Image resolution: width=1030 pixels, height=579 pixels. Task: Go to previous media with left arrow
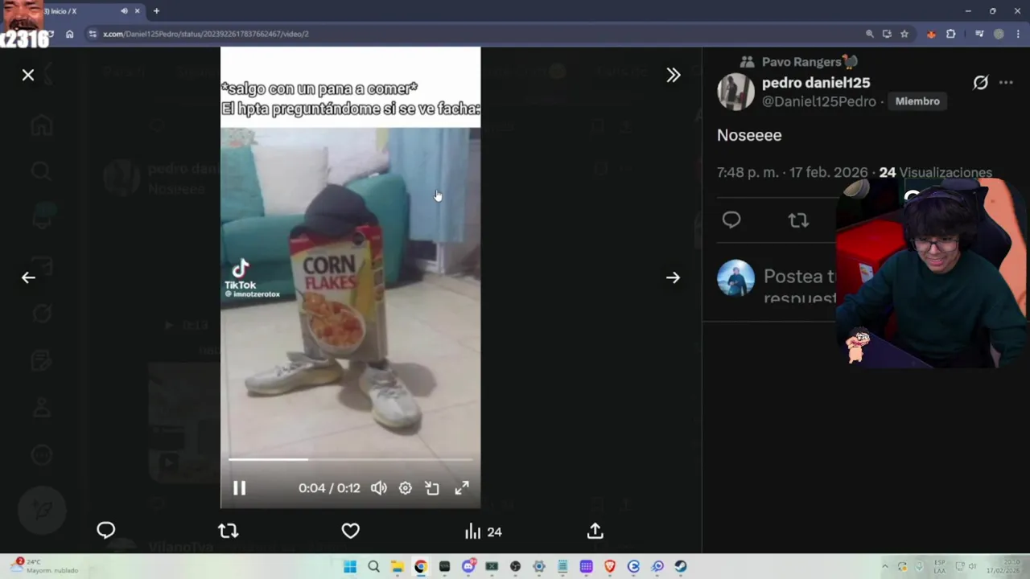tap(28, 277)
